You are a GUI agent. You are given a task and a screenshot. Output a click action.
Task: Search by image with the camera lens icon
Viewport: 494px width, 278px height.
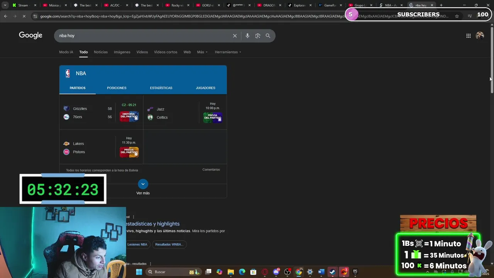(258, 36)
